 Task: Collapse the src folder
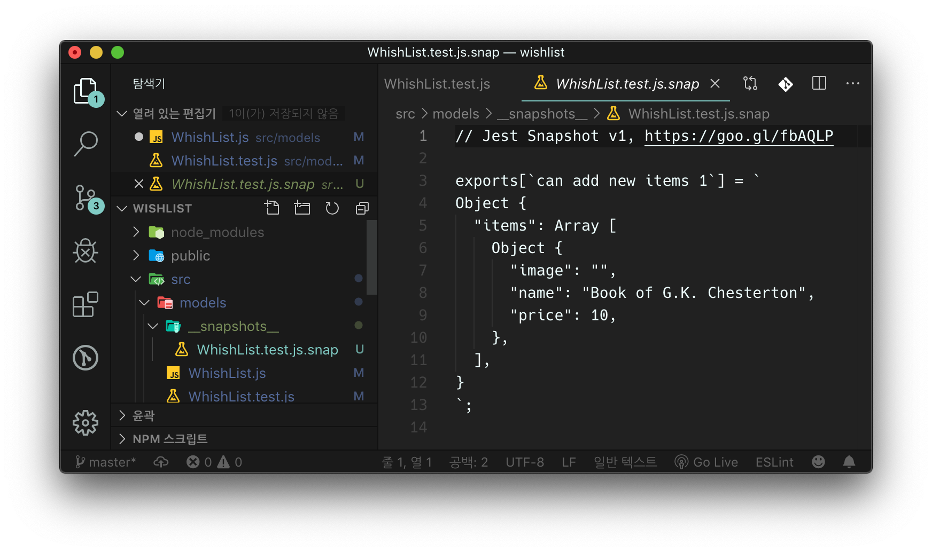[136, 279]
